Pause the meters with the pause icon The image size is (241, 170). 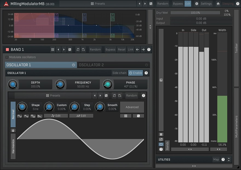[161, 134]
